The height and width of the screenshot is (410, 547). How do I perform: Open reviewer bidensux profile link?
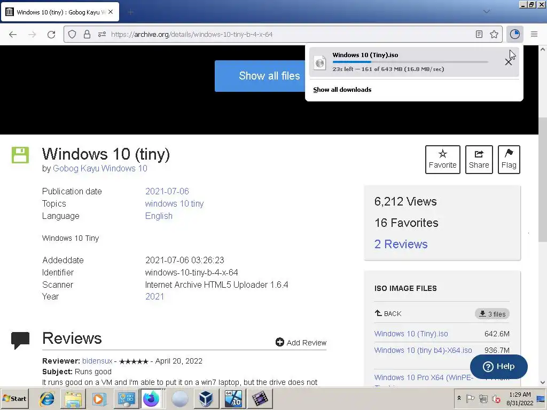point(97,361)
